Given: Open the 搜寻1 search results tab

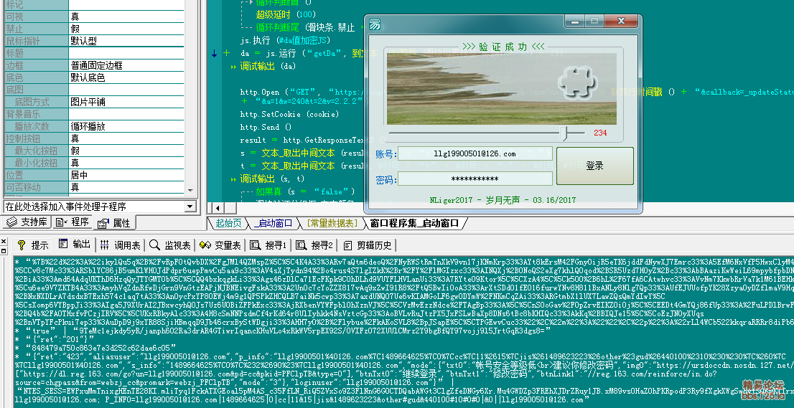Looking at the screenshot, I should [268, 245].
